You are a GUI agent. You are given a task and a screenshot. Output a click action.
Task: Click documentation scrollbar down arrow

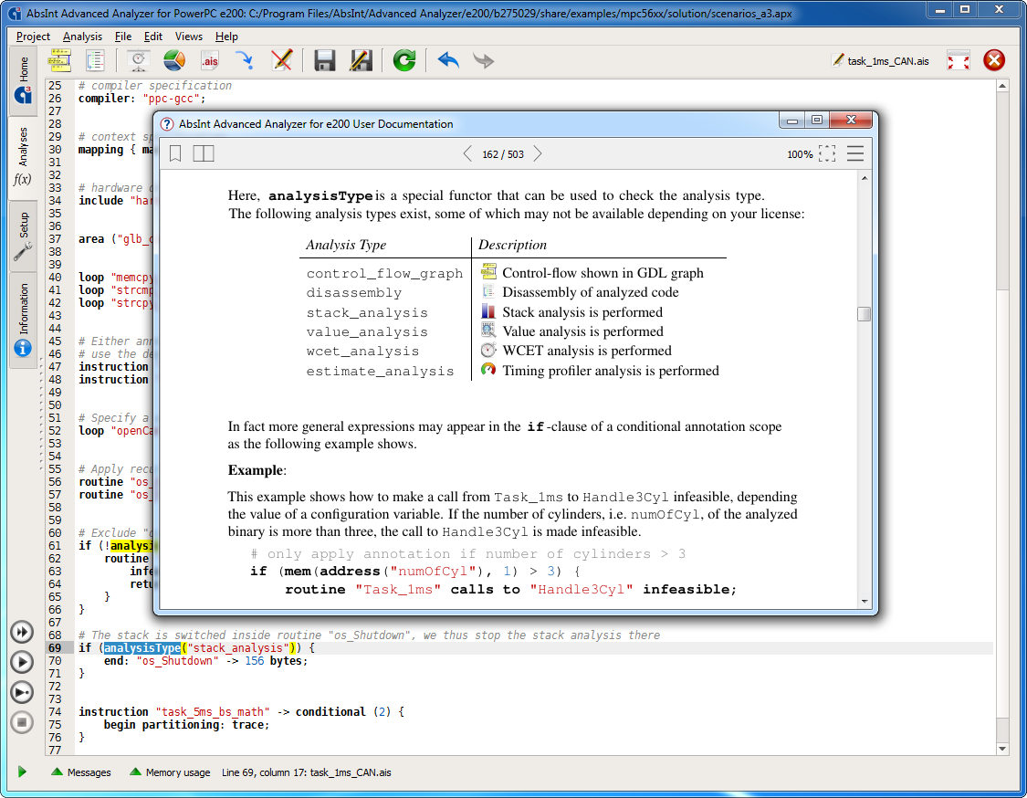coord(864,601)
